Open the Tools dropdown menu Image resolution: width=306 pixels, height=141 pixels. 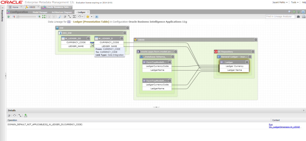(295, 2)
